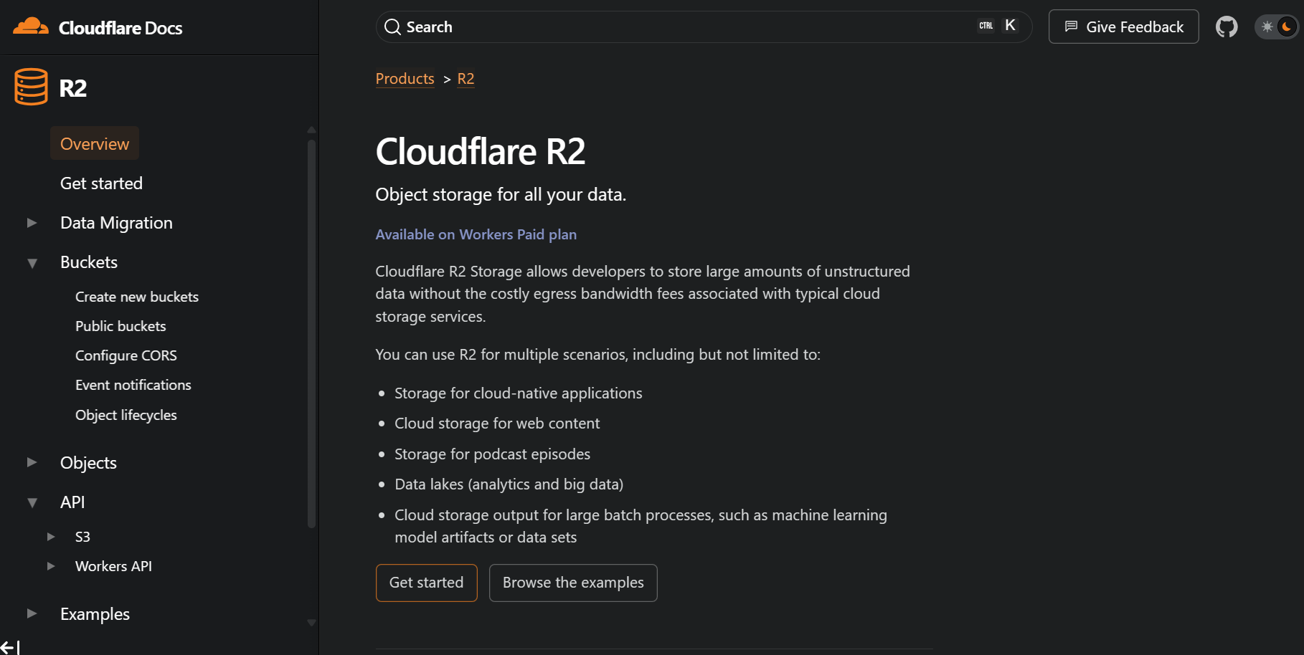Screen dimensions: 1304x655
Task: Focus the Search input field
Action: pos(681,27)
